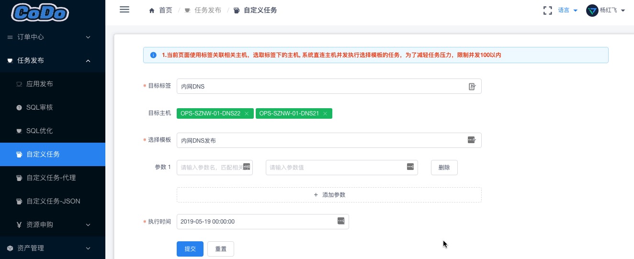This screenshot has width=634, height=259.
Task: Click the 任务发布 cup icon in the sidebar
Action: (x=10, y=60)
